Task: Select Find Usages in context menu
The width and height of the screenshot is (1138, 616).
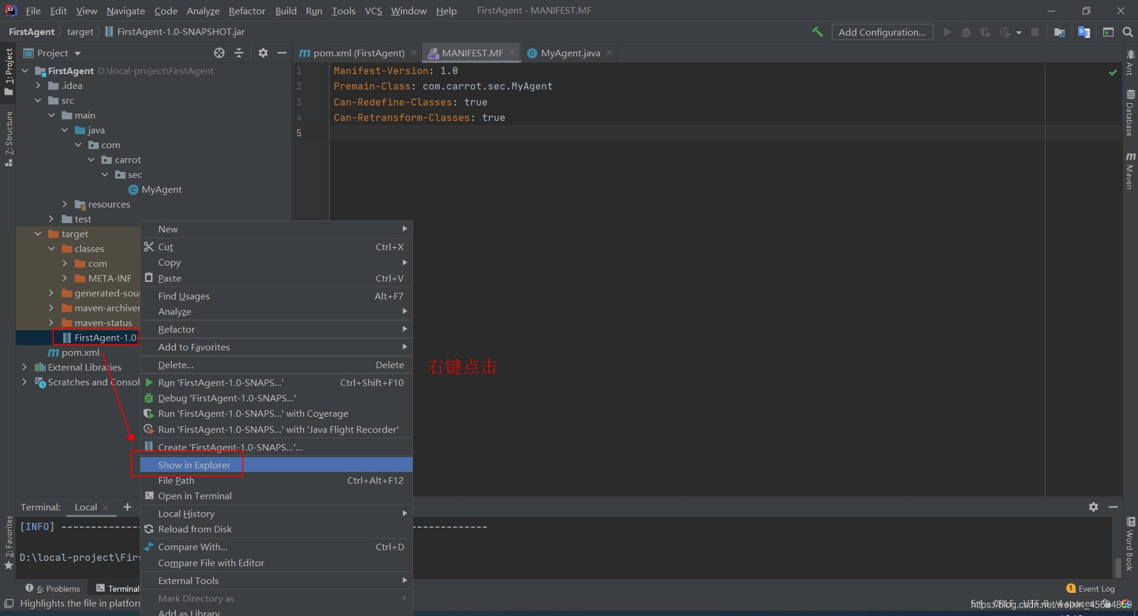Action: click(276, 296)
